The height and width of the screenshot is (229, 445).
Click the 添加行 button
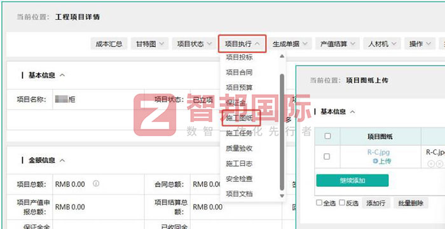[x=376, y=203]
